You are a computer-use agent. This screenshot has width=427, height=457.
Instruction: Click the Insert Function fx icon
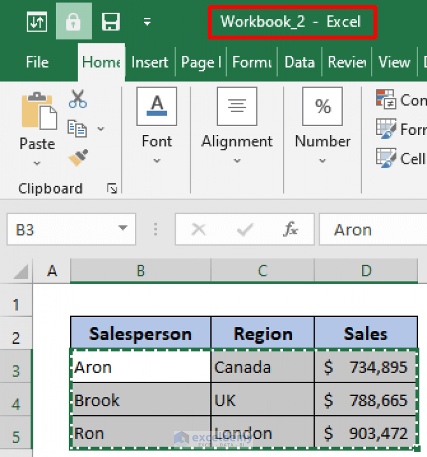pos(291,229)
